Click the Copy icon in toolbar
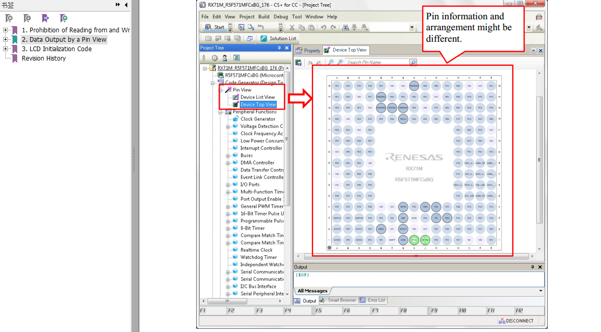601x332 pixels. pyautogui.click(x=302, y=27)
